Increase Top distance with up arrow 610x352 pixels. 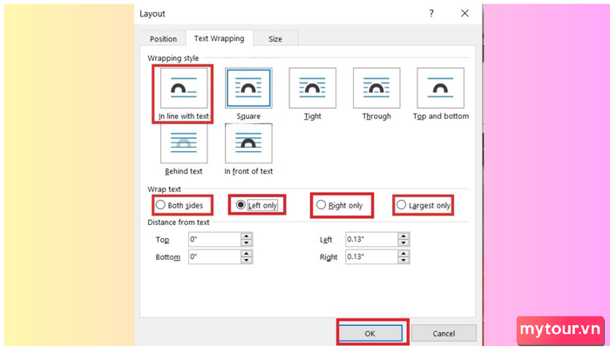coord(247,236)
